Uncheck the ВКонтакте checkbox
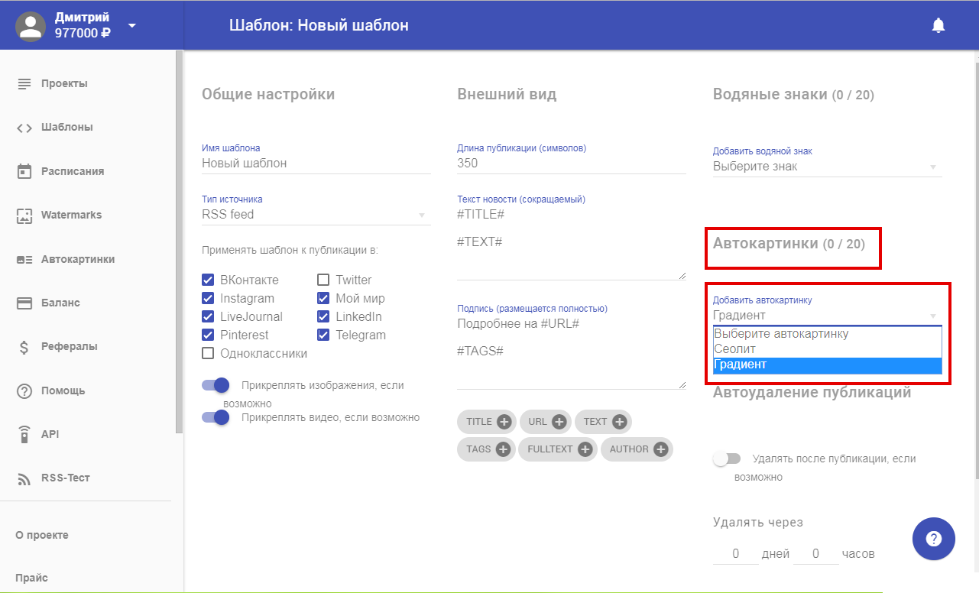The width and height of the screenshot is (979, 593). coord(208,280)
